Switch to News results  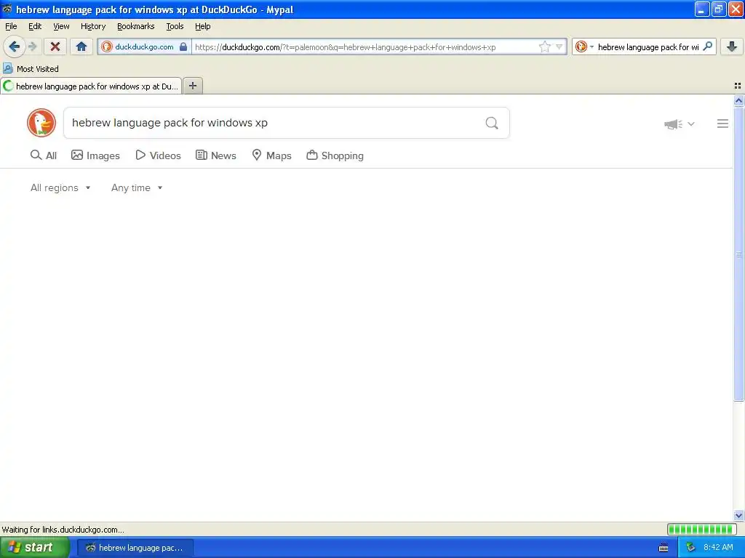pos(215,155)
